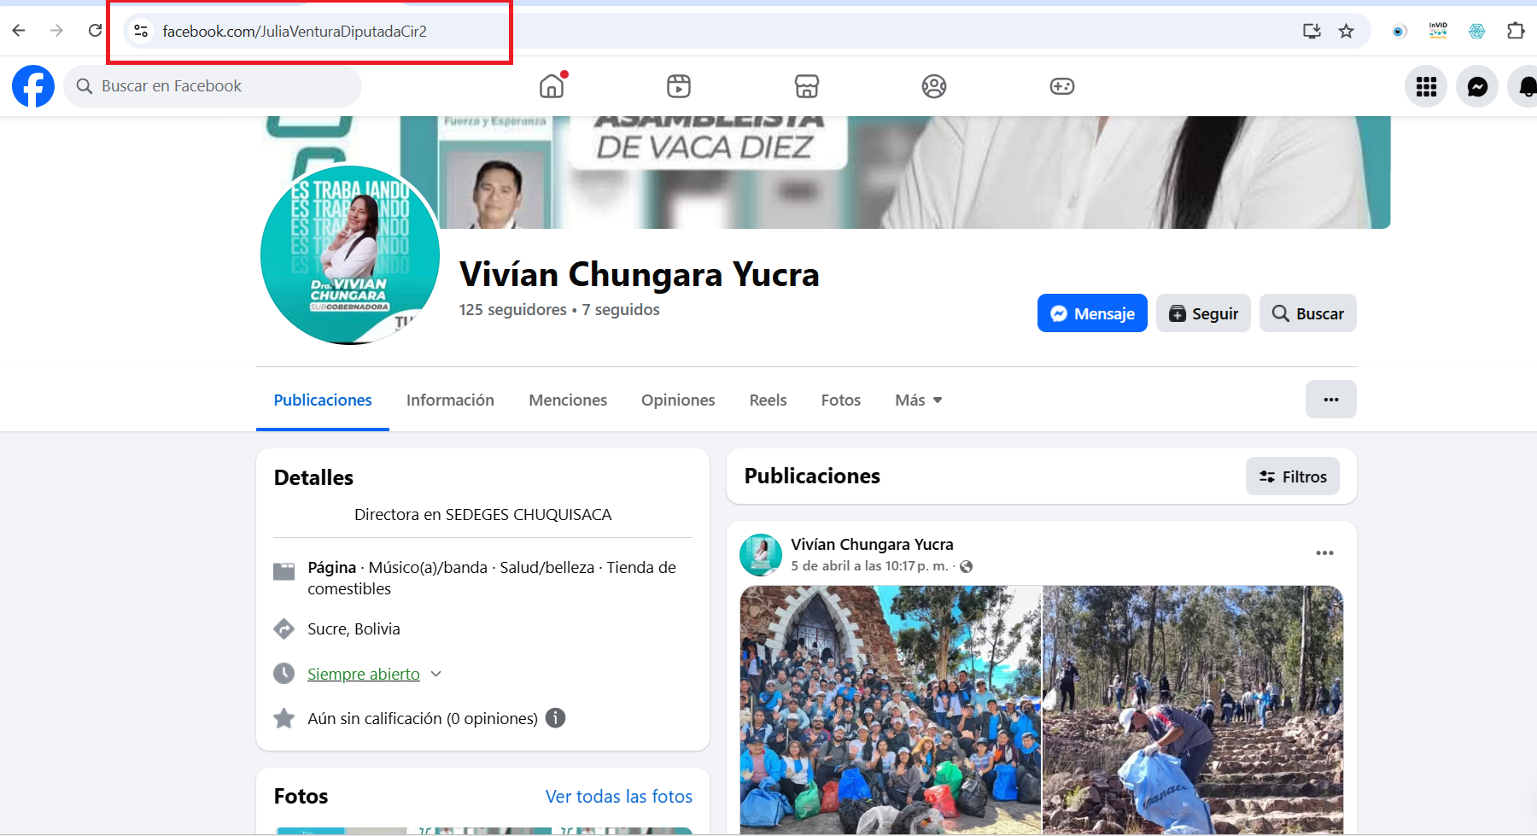This screenshot has width=1537, height=836.
Task: Open the Gaming controller icon
Action: tap(1062, 86)
